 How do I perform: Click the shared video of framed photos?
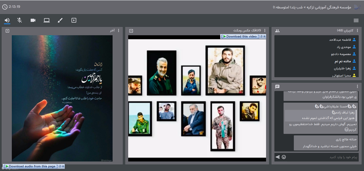[x=197, y=98]
